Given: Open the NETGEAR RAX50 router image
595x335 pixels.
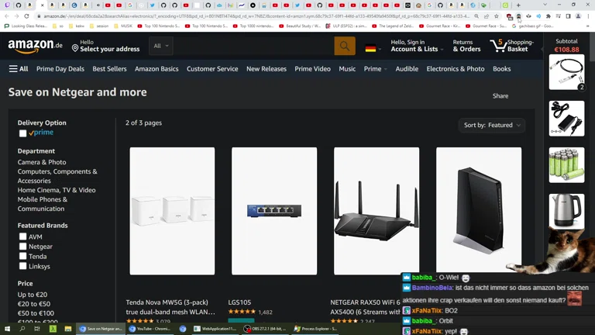Looking at the screenshot, I should coord(377,211).
